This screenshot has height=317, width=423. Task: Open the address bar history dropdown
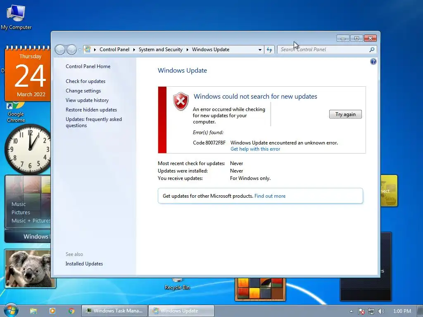260,50
